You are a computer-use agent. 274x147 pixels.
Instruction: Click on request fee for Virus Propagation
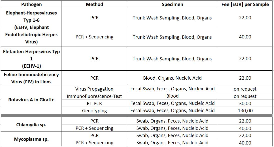[245, 89]
